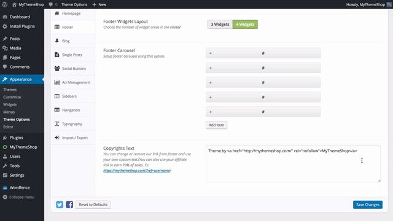Open Theme Options submenu item

17,120
